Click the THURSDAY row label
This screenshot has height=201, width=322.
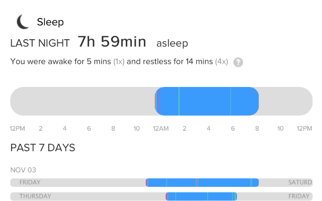pos(35,196)
